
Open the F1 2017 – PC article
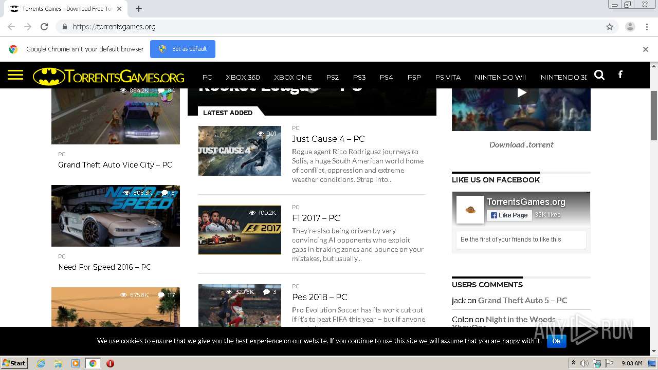pyautogui.click(x=316, y=218)
